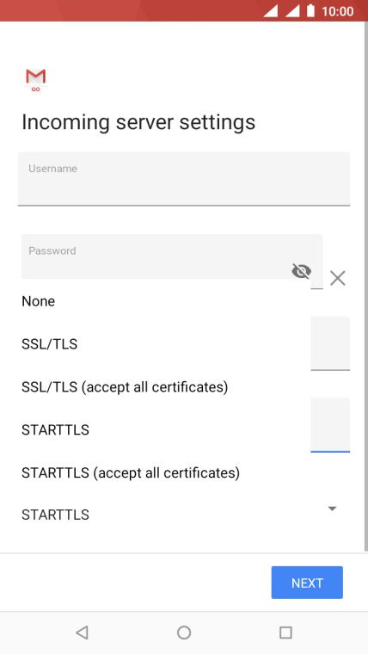368x654 pixels.
Task: Toggle password visibility eye icon
Action: 301,271
